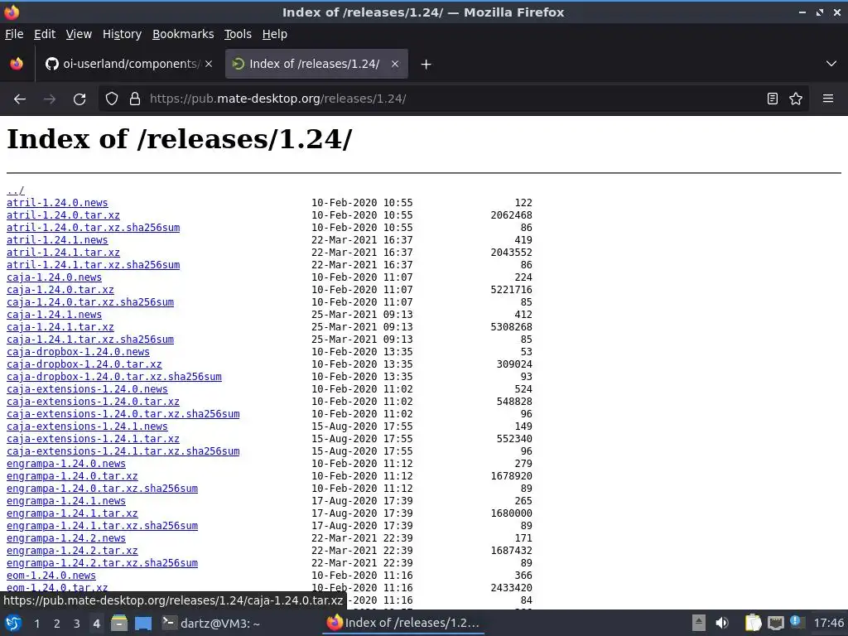848x636 pixels.
Task: Switch to workspace 1
Action: tap(36, 624)
